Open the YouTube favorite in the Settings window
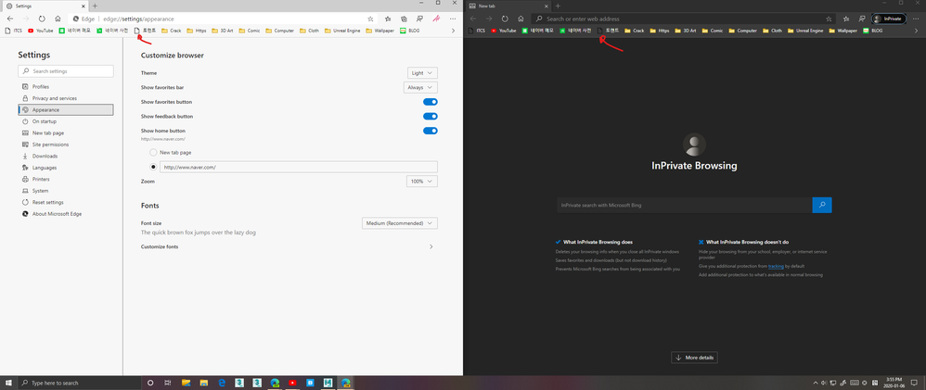 40,30
